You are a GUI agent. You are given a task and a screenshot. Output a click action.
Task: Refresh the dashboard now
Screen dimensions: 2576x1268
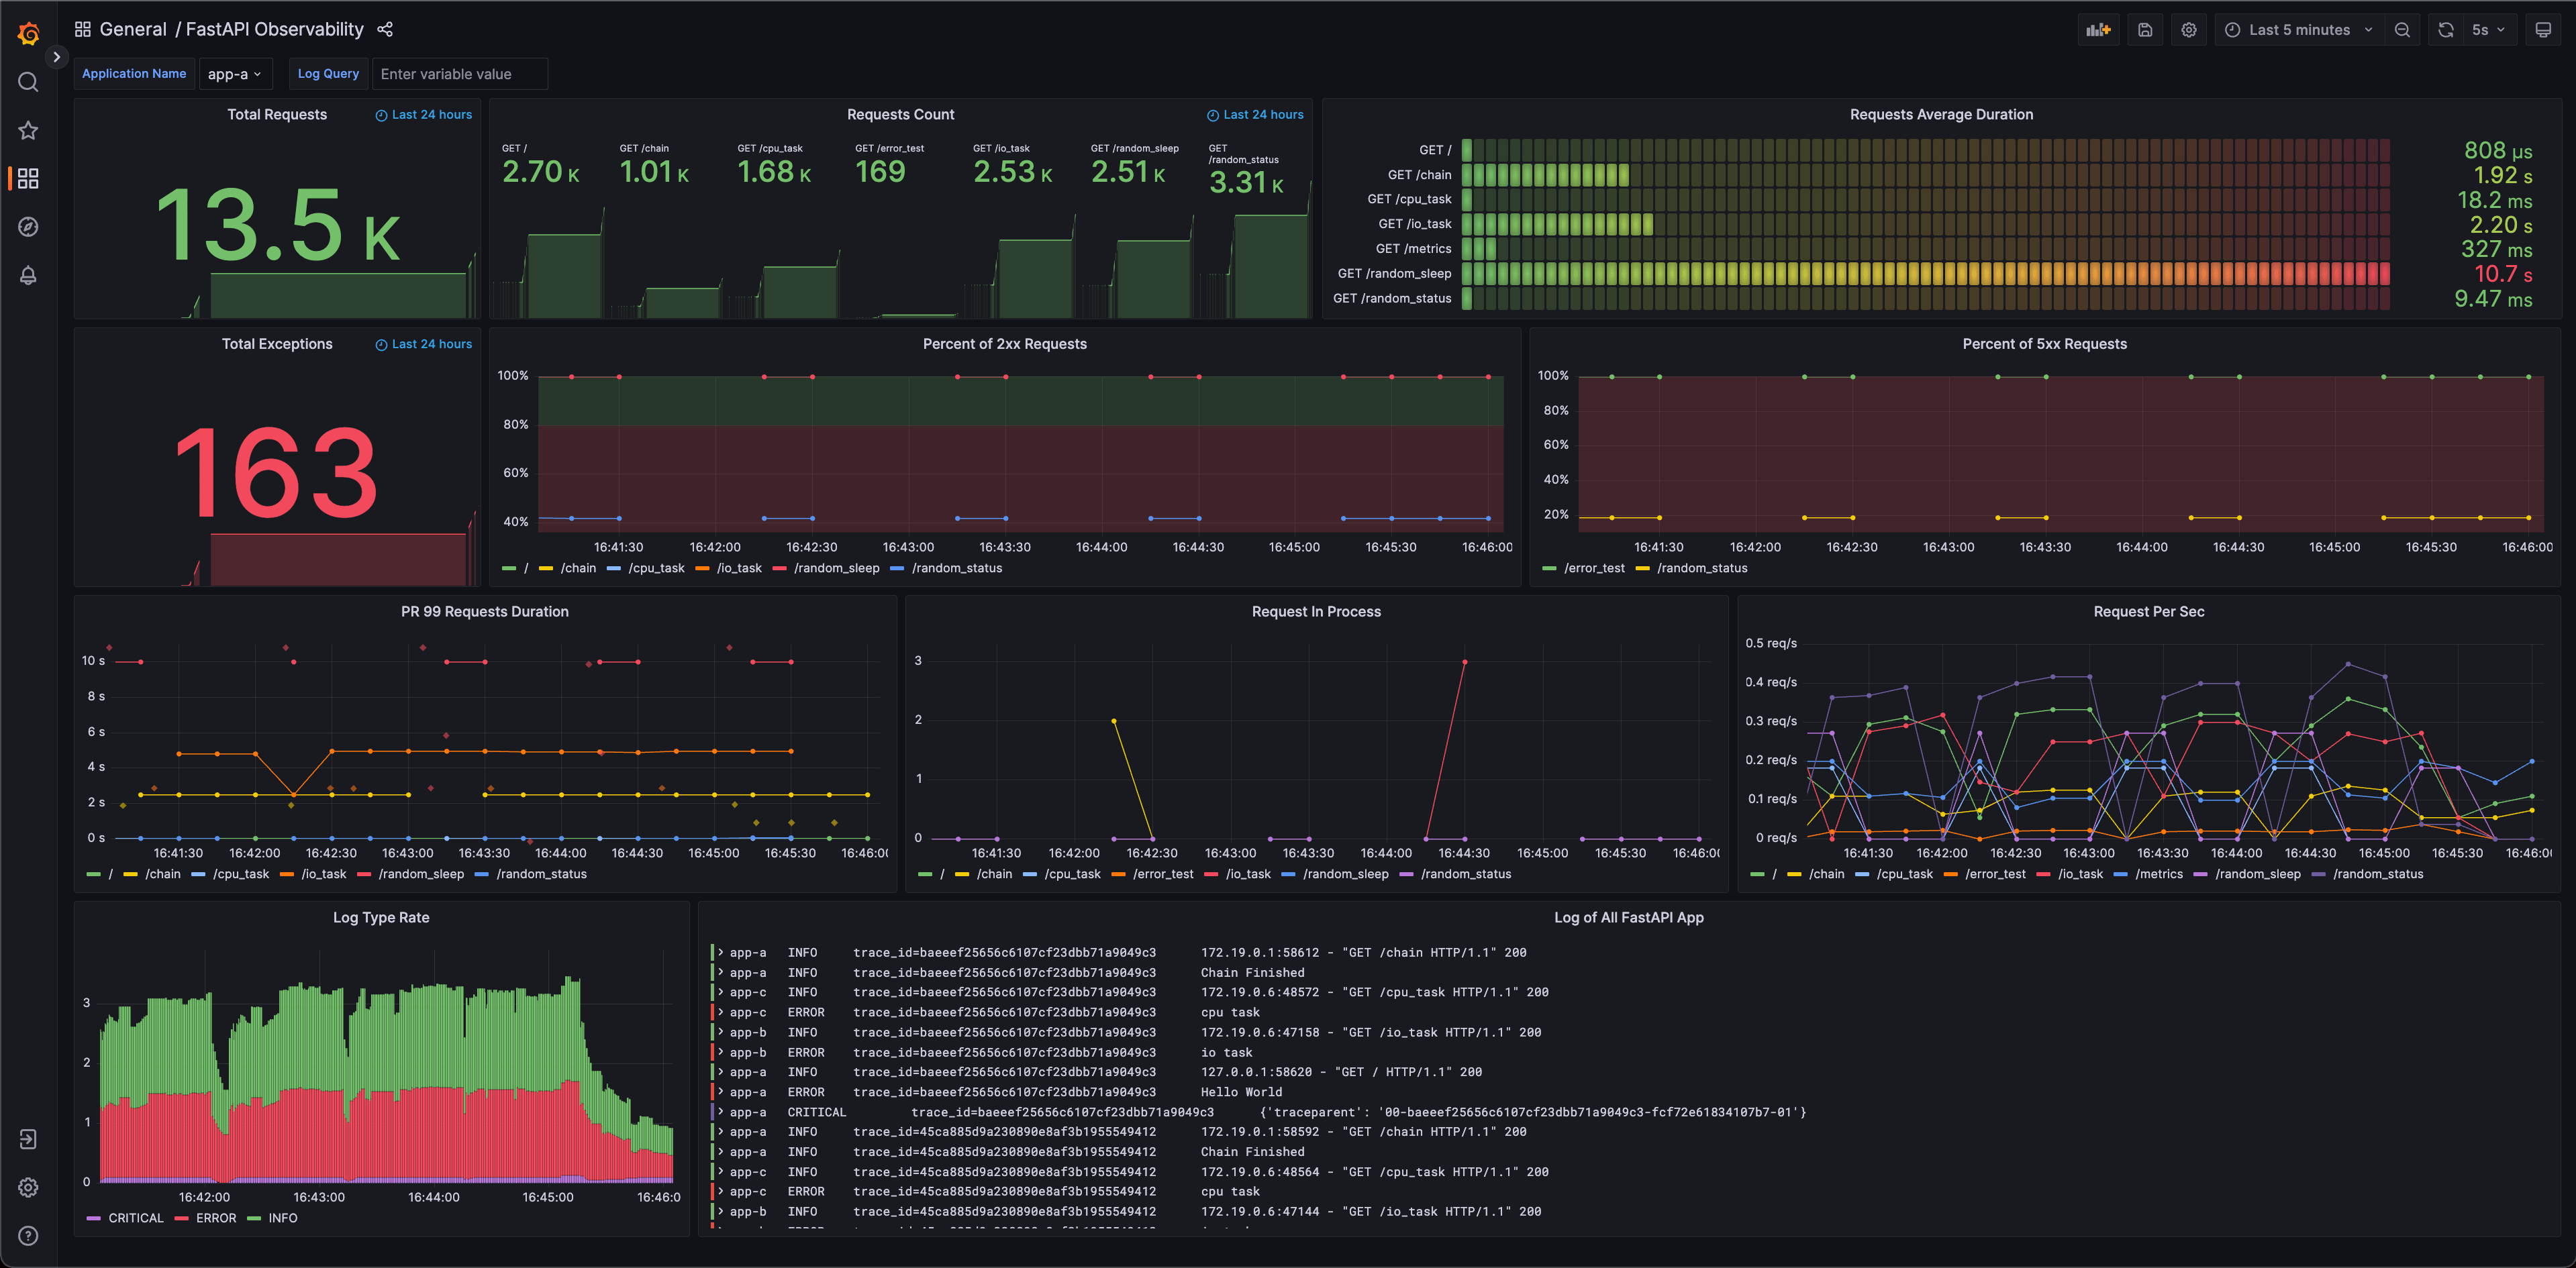(2446, 30)
